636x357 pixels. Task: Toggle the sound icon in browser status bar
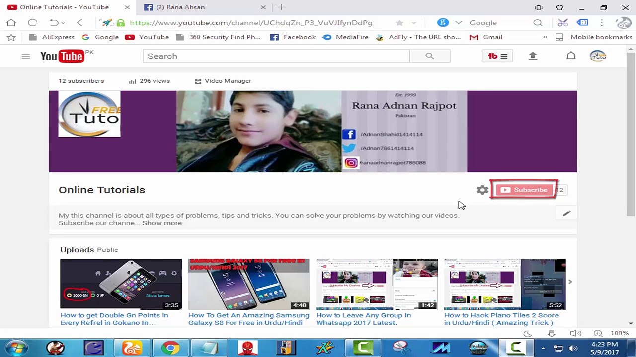(575, 333)
